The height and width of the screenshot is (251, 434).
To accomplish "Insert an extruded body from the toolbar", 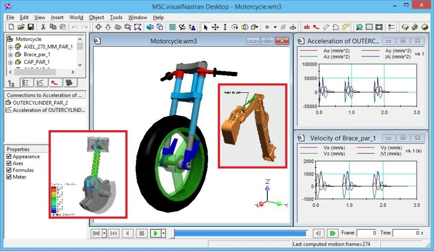I will tap(414, 27).
